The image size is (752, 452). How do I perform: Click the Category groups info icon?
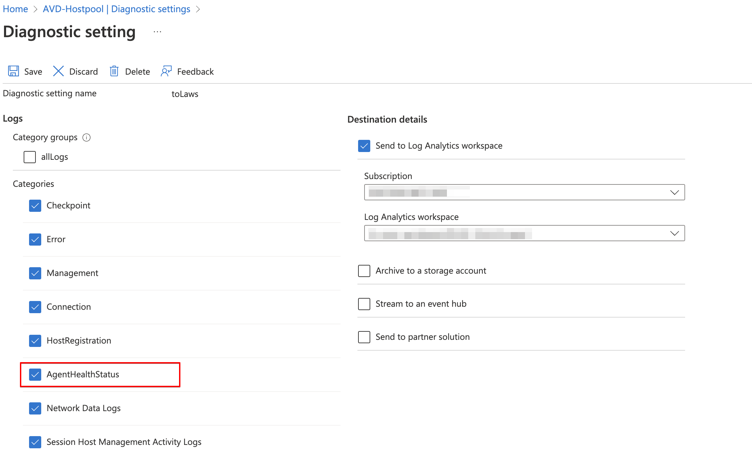[86, 137]
